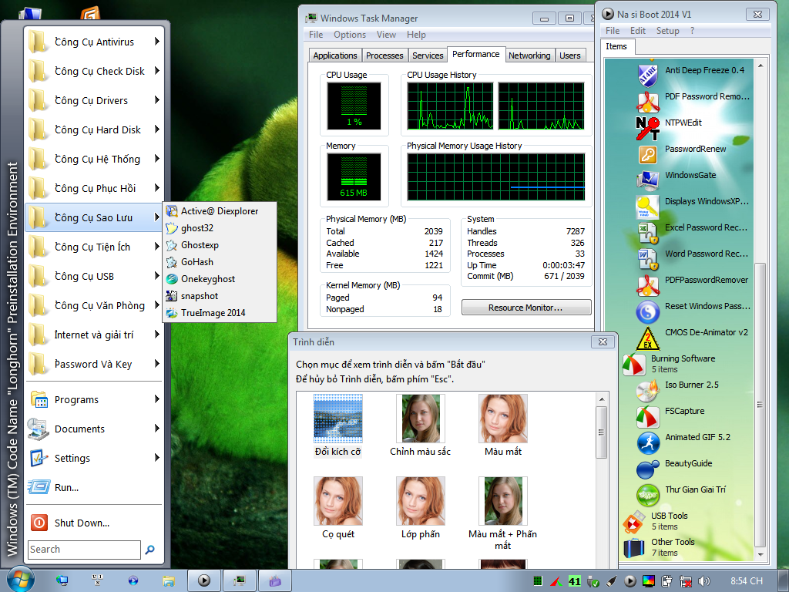The image size is (789, 592).
Task: Launch Onekeyghost from submenu
Action: [220, 279]
